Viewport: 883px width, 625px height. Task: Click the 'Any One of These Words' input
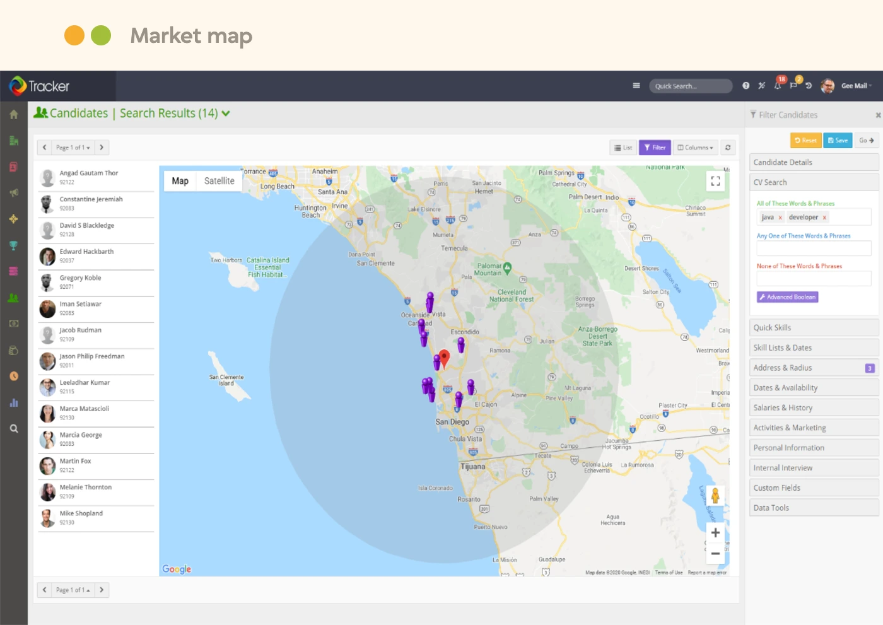814,248
